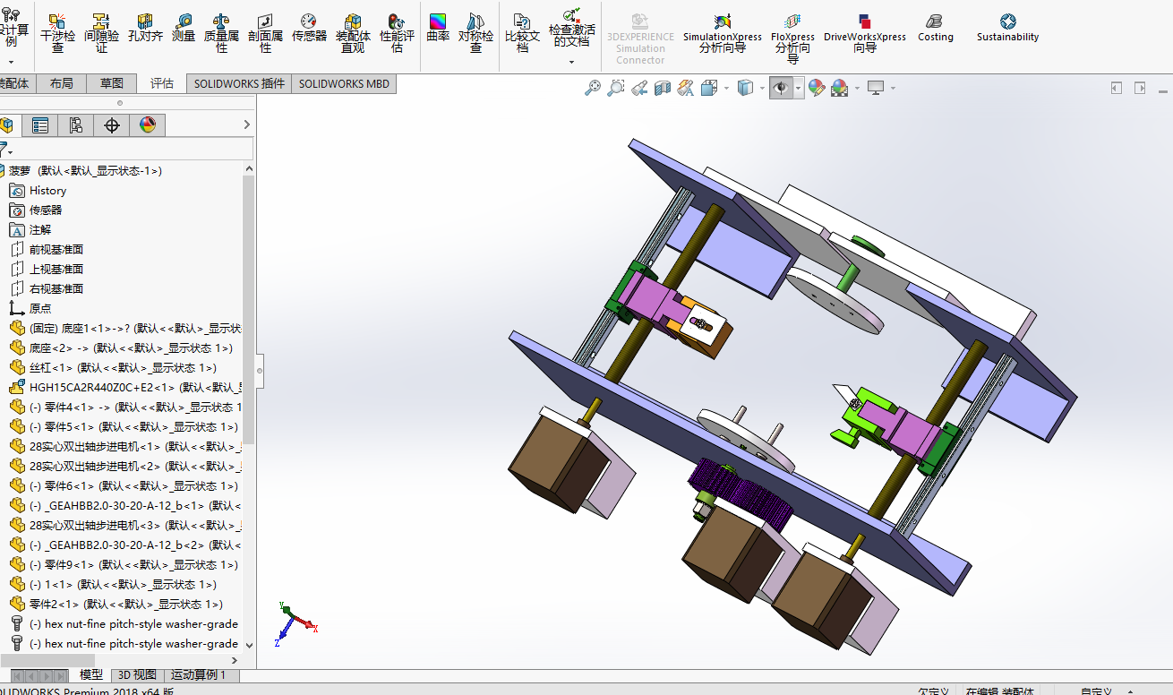Switch to ConfigurationManager tab in left panel
Screen dimensions: 1173x695
[75, 125]
